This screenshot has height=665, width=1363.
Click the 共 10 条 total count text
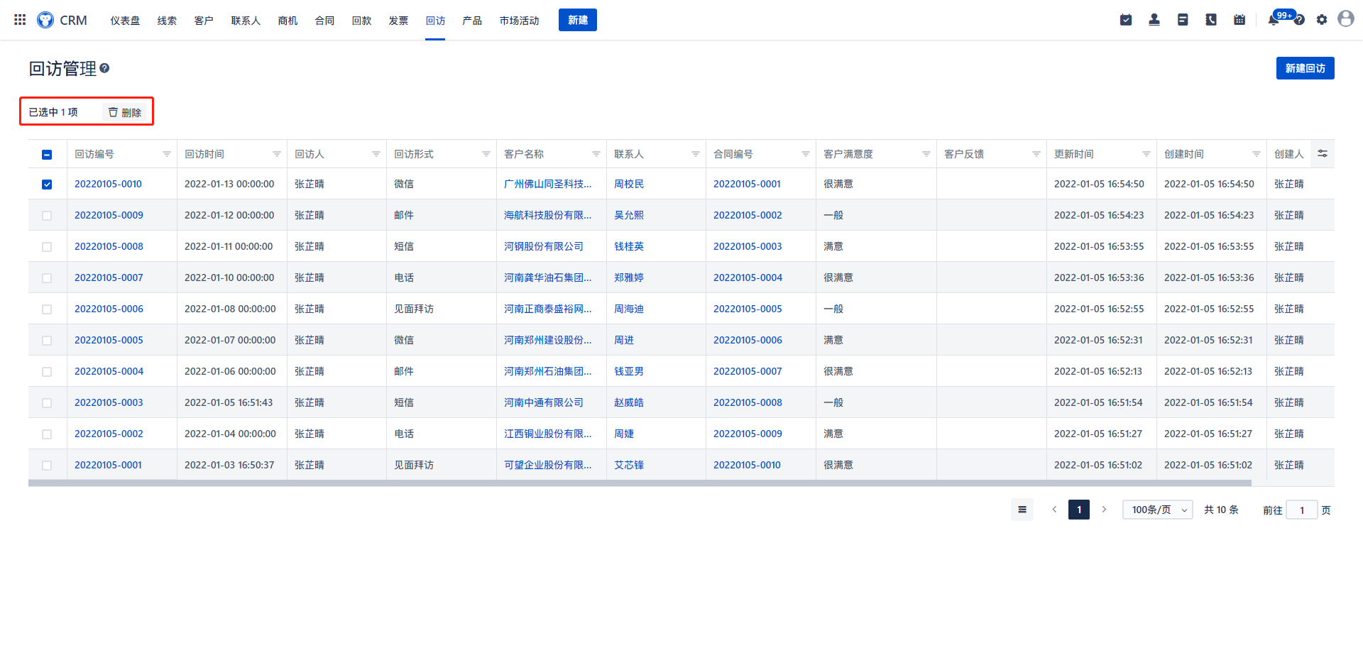1221,510
